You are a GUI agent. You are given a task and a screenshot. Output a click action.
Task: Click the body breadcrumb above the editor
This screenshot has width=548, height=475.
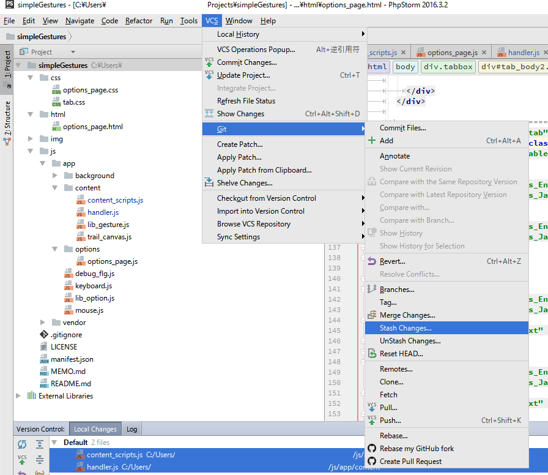point(405,66)
